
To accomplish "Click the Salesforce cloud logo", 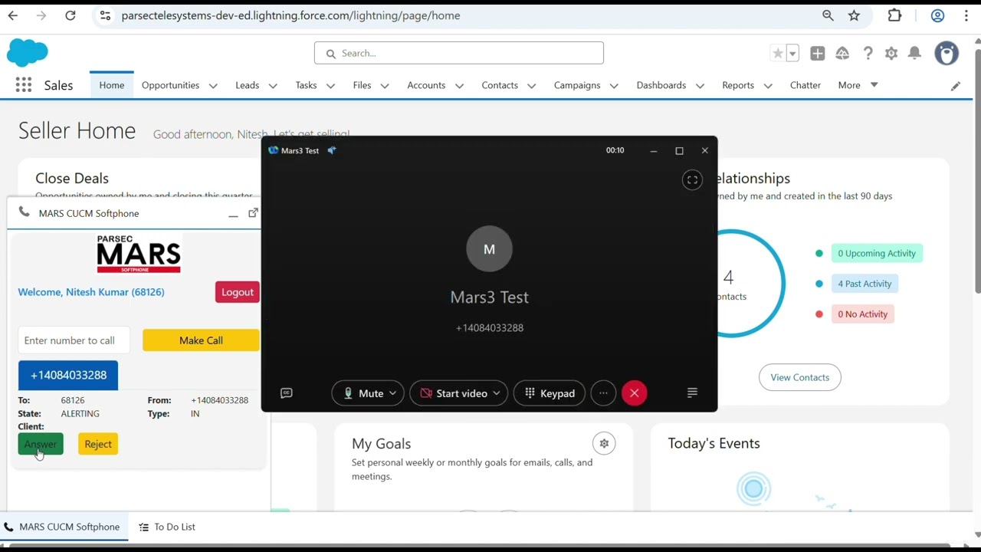I will [28, 53].
